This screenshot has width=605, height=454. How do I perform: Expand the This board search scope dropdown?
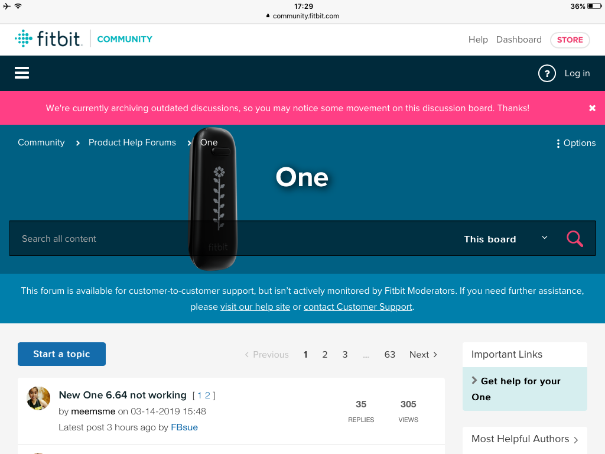pos(506,239)
